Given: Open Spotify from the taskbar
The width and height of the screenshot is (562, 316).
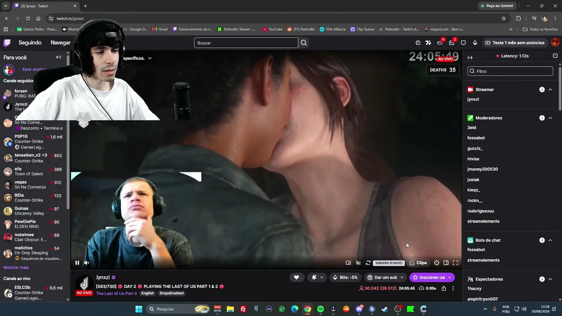Looking at the screenshot, I should pyautogui.click(x=321, y=309).
